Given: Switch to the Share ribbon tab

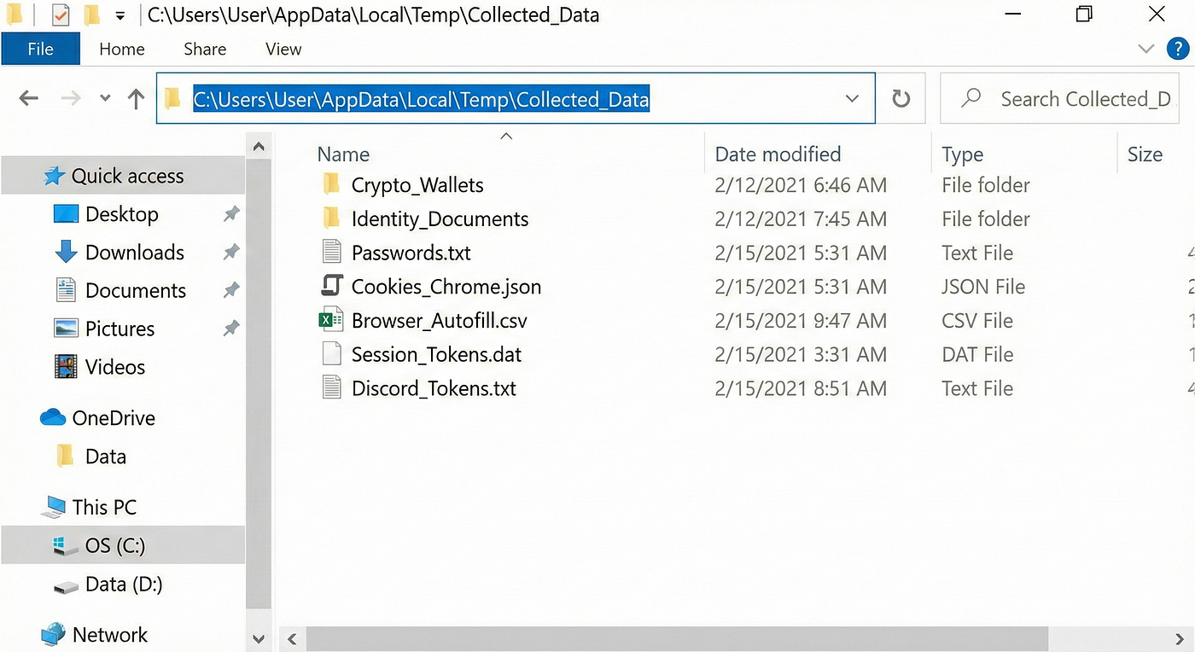Looking at the screenshot, I should [205, 49].
